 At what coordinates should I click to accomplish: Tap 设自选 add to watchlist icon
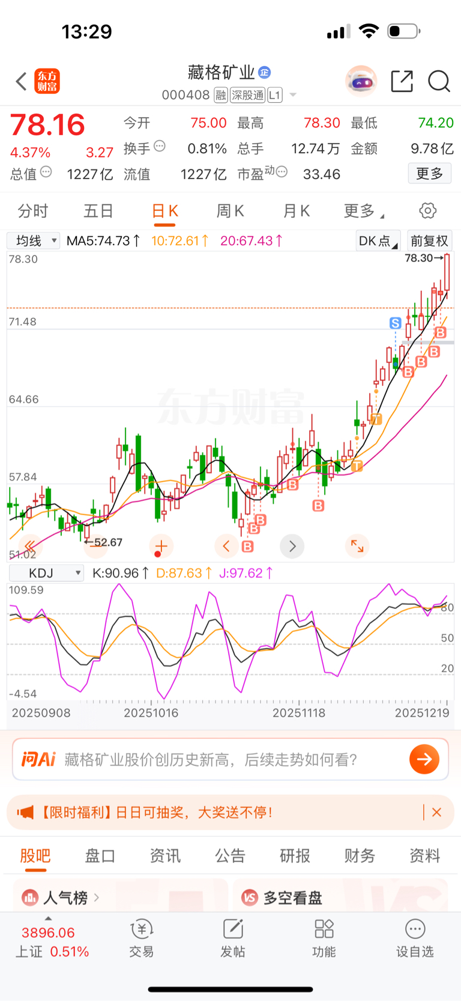[x=415, y=929]
